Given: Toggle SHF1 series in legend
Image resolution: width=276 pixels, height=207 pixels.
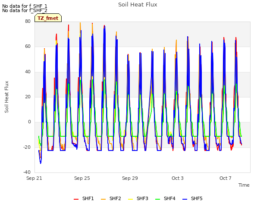Looking at the screenshot, I should pos(84,198).
